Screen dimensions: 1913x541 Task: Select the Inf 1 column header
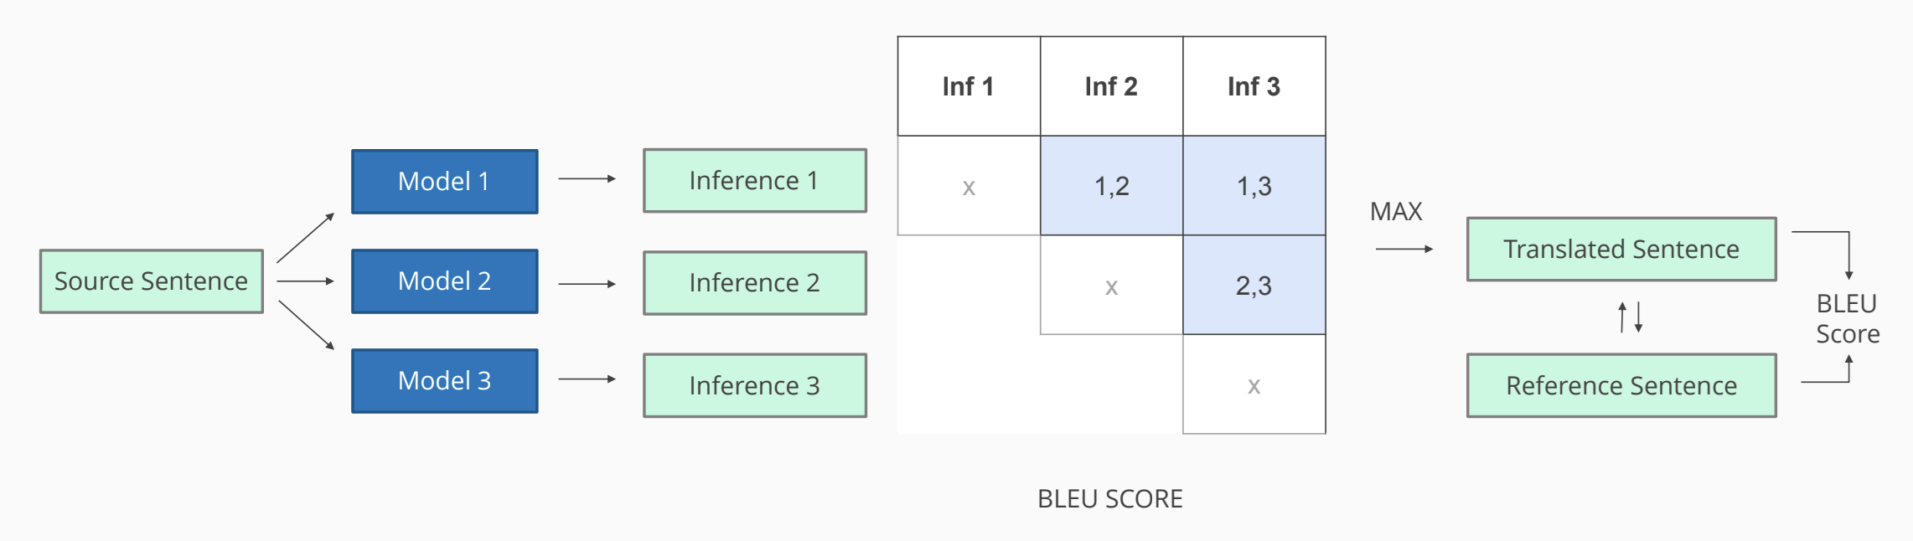click(969, 86)
